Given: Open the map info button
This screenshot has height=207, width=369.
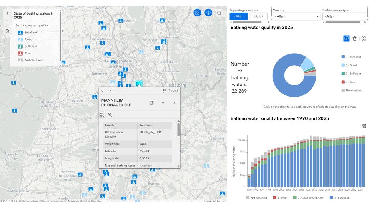Looking at the screenshot, I should click(x=208, y=13).
